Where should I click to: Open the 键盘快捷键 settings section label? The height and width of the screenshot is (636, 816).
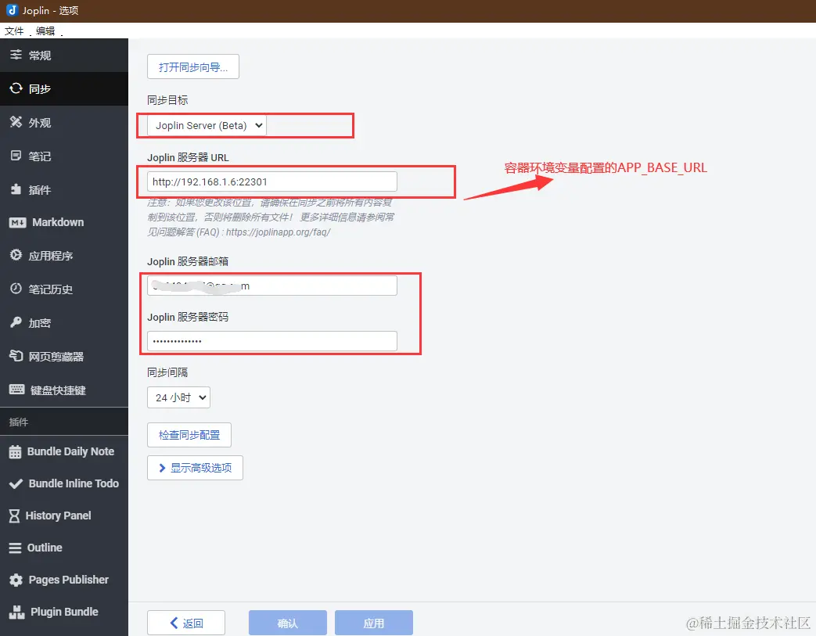pyautogui.click(x=58, y=390)
